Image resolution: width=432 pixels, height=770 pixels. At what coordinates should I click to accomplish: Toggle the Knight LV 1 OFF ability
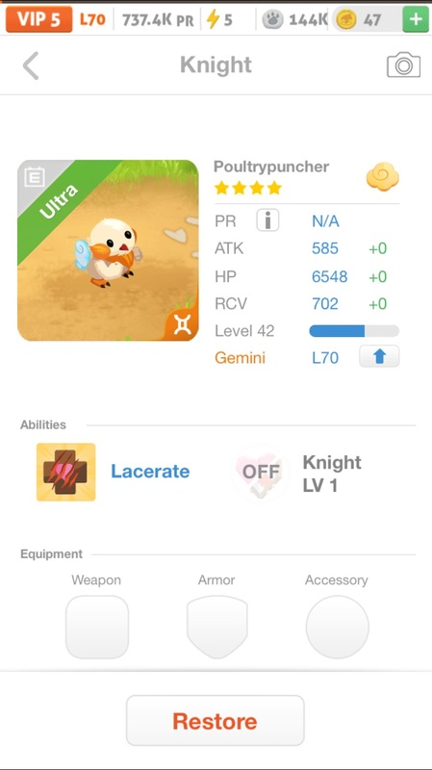[261, 472]
